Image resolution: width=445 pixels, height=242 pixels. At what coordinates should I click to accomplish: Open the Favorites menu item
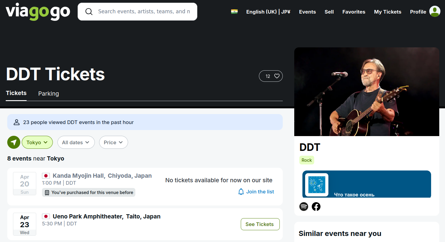click(x=354, y=12)
